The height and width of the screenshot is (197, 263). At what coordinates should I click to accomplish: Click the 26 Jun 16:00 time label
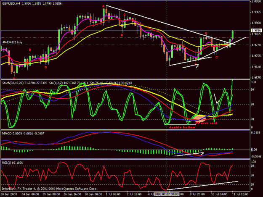click(x=72, y=194)
